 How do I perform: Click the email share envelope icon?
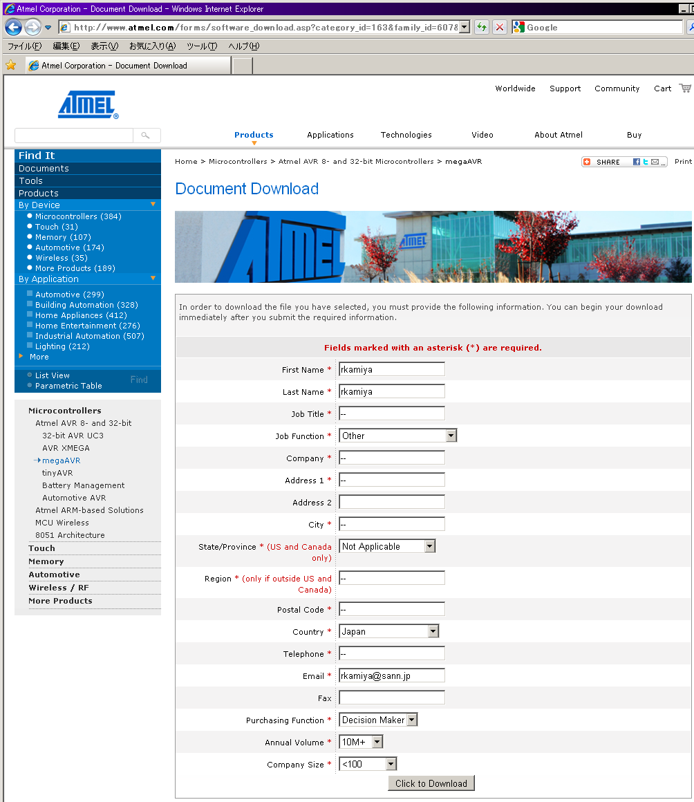pos(655,162)
